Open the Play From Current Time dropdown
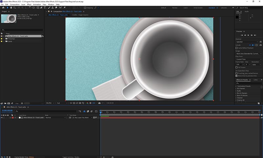The image size is (263, 158). 248,59
